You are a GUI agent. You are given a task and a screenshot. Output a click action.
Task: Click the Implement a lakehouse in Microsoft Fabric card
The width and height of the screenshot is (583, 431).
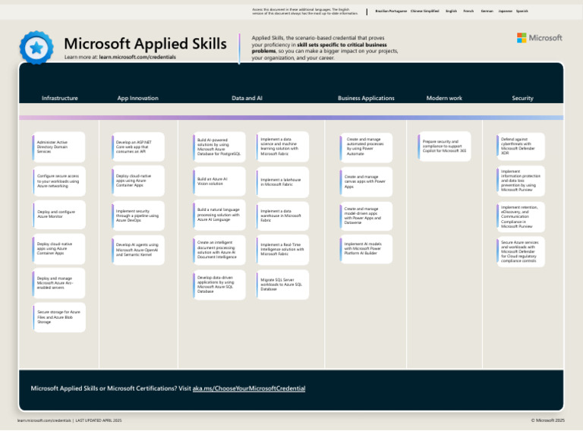(x=283, y=182)
